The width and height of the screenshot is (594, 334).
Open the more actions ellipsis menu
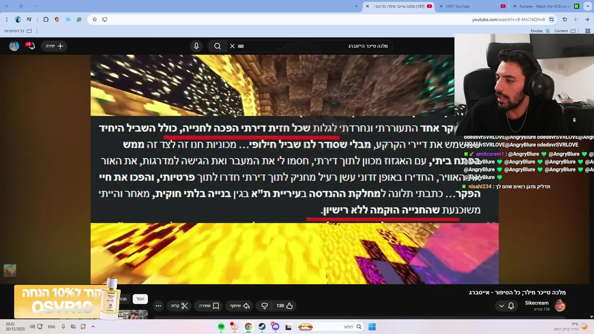tap(158, 306)
